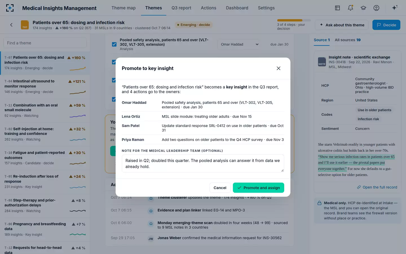Viewport: 406px width, 254px height.
Task: Click the JW avatar for Jonas Weber
Action: pyautogui.click(x=151, y=239)
